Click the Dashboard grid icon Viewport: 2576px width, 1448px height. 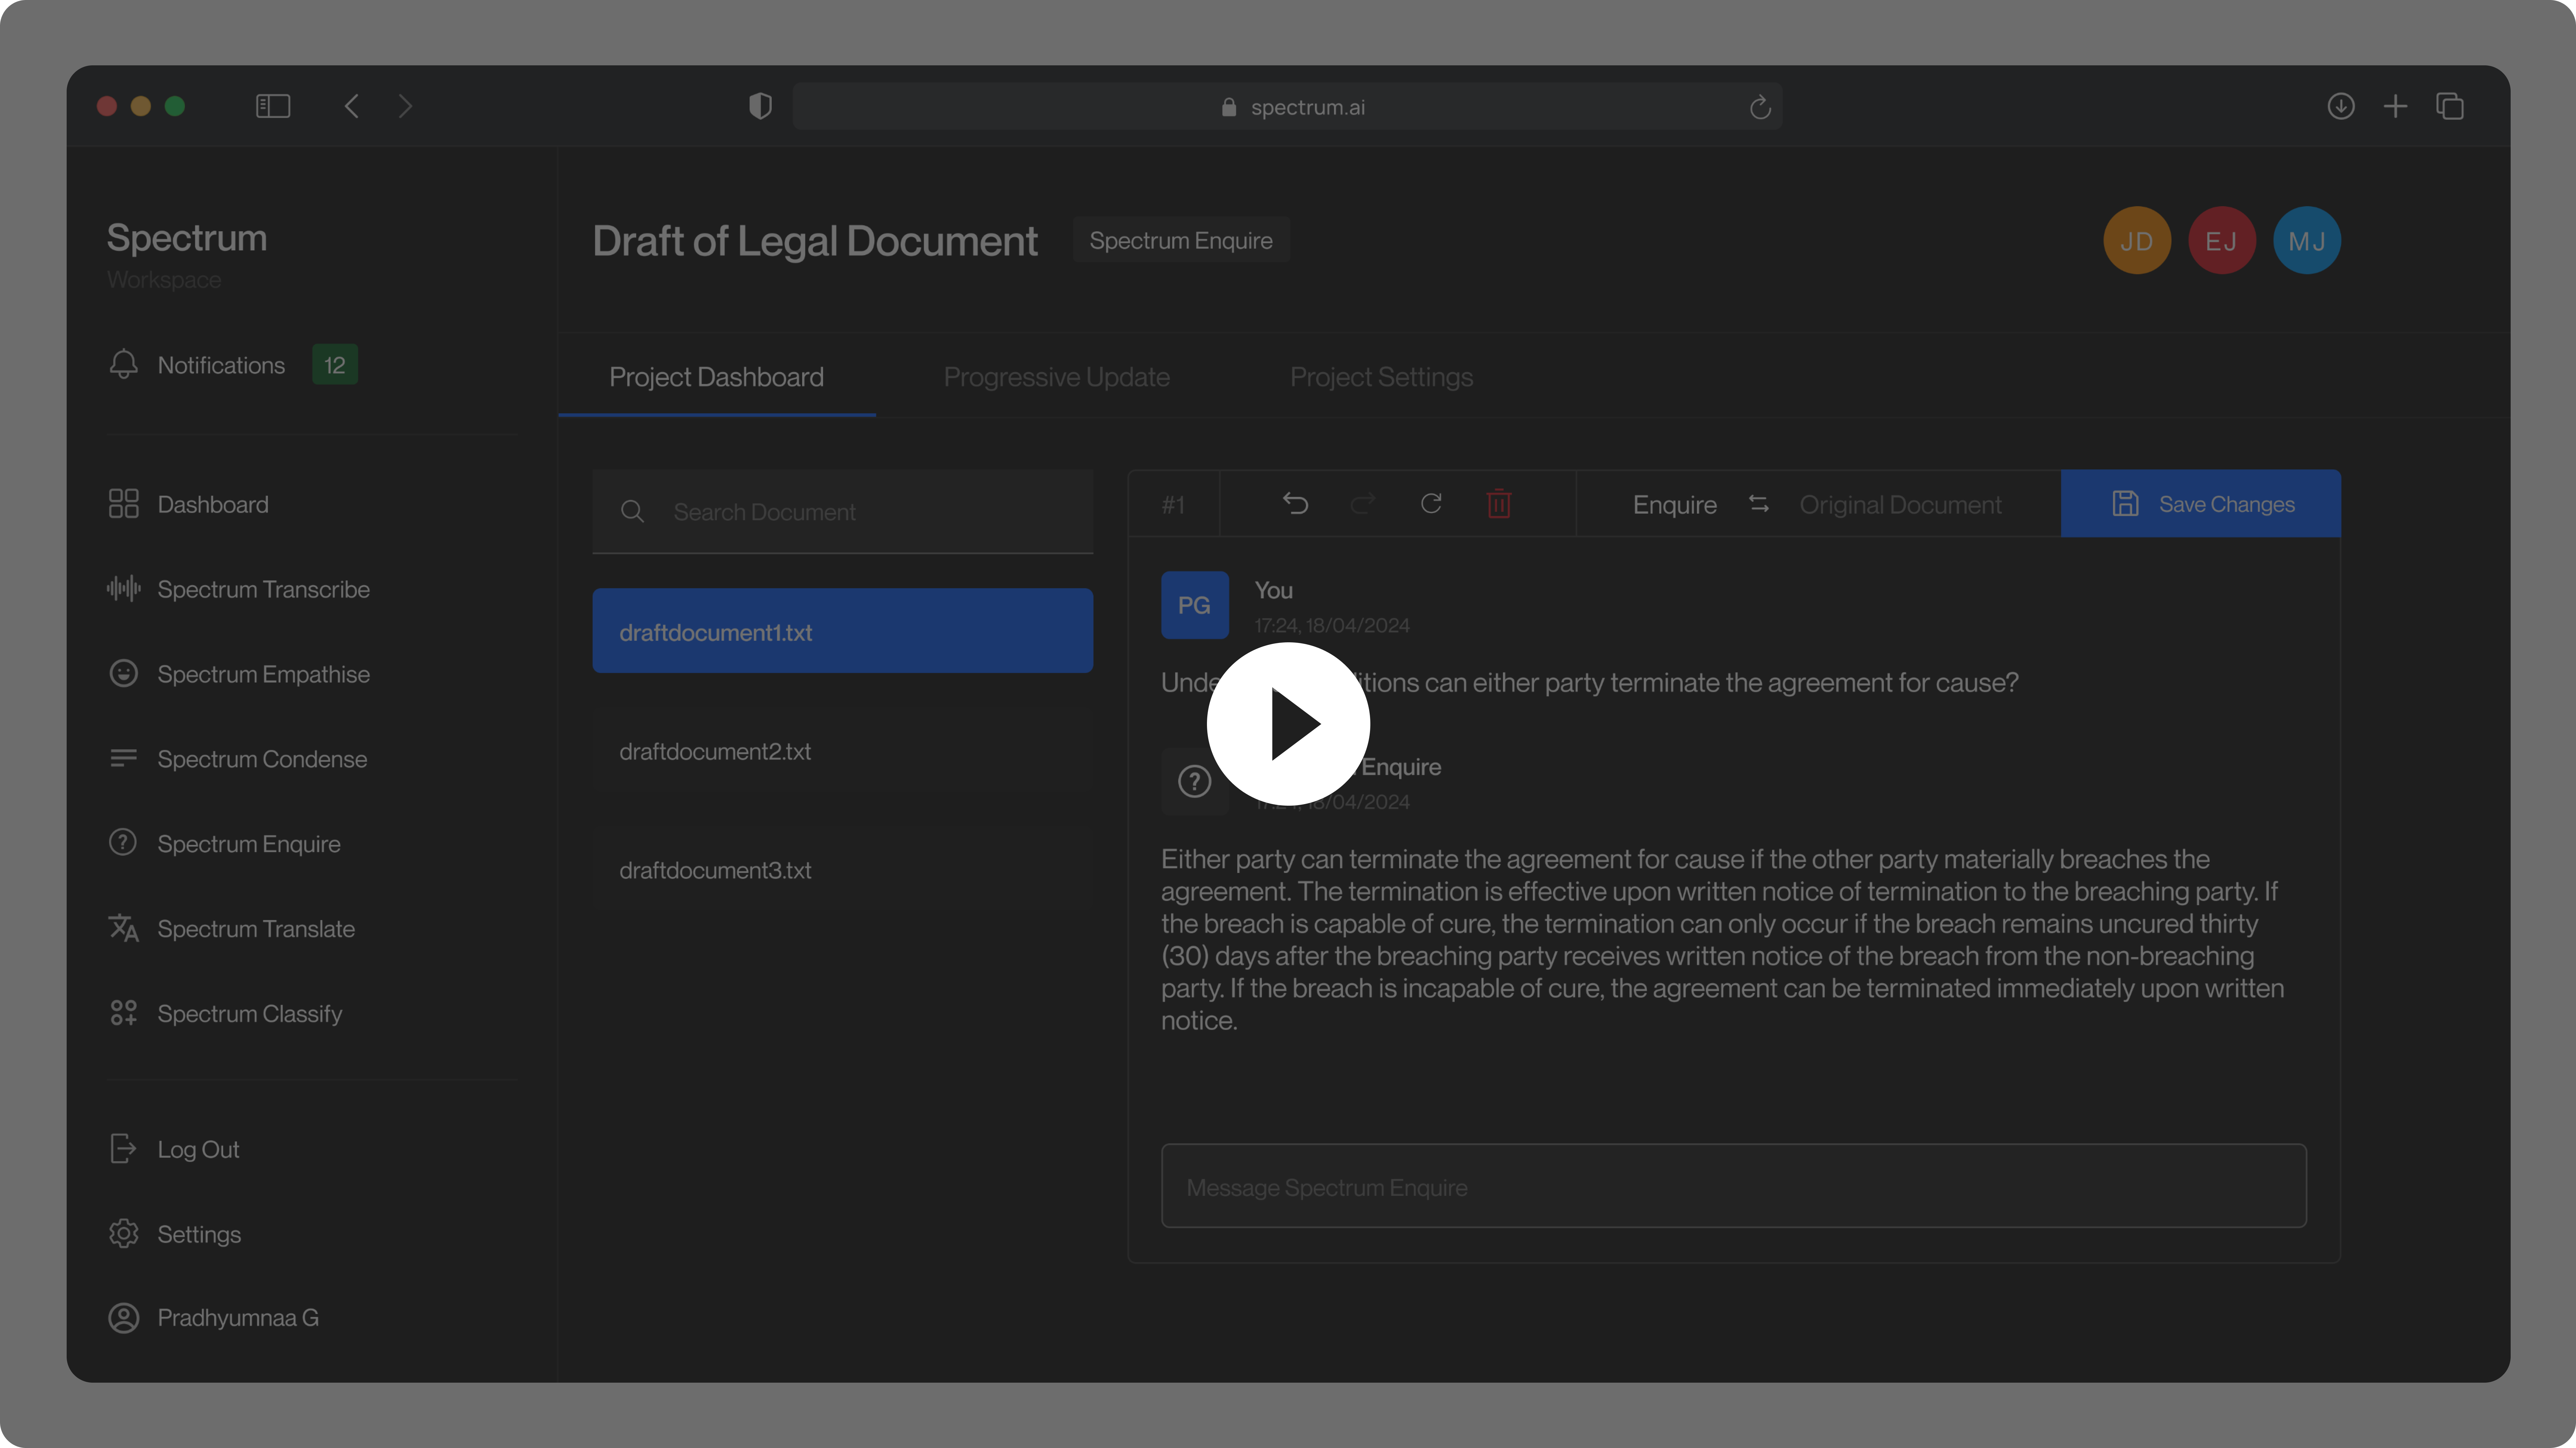coord(124,503)
